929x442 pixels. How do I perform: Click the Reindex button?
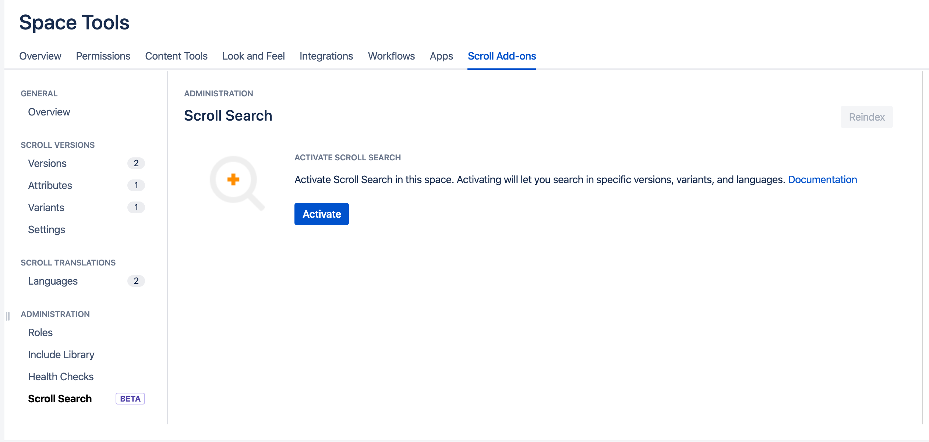point(866,117)
